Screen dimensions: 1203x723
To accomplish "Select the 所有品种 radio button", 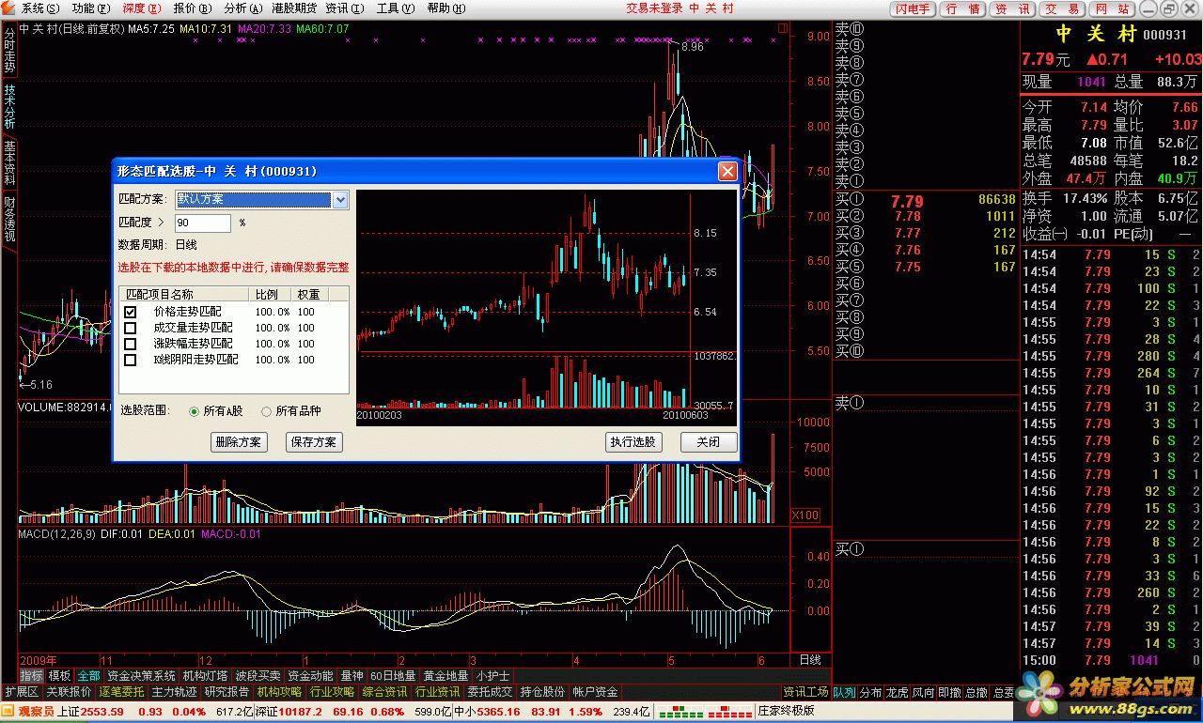I will 266,411.
